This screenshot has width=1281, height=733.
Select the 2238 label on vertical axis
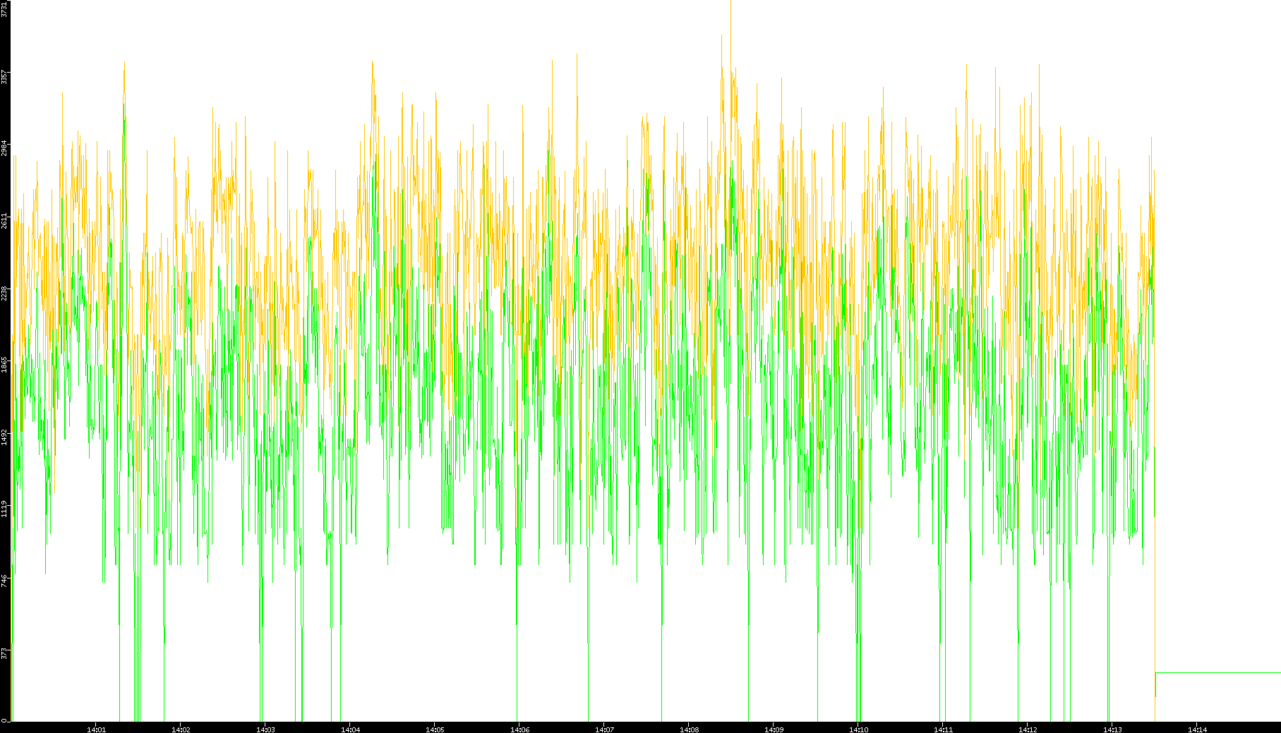pyautogui.click(x=4, y=293)
